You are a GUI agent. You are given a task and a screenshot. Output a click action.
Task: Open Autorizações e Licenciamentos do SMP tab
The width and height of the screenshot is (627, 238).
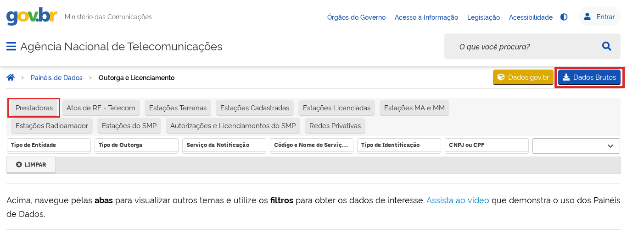(x=233, y=125)
